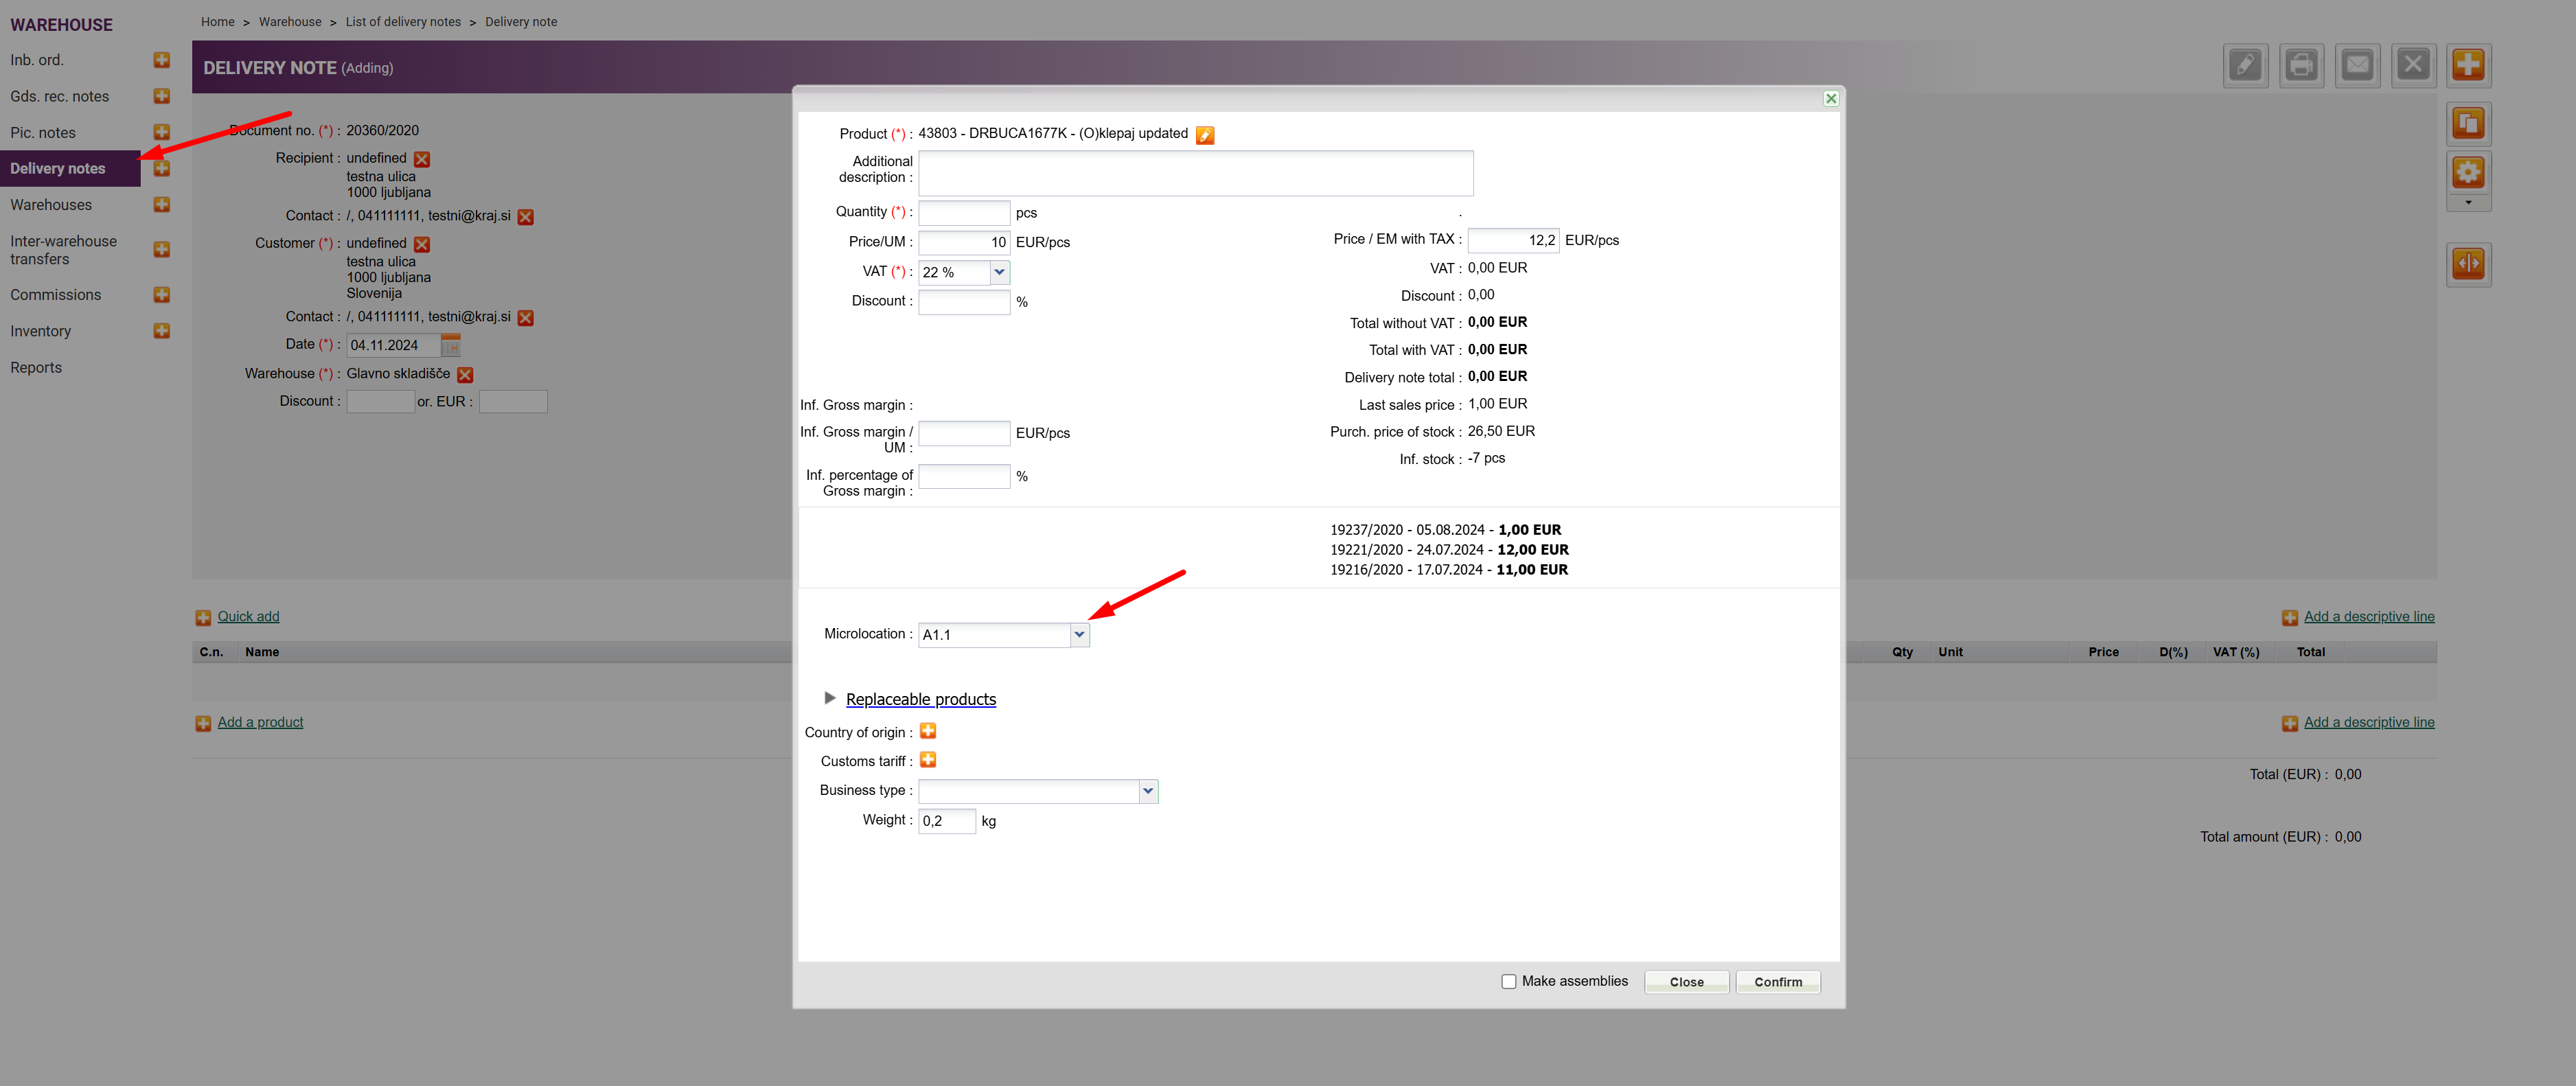Click the print toolbar icon
The height and width of the screenshot is (1086, 2576).
(x=2301, y=66)
